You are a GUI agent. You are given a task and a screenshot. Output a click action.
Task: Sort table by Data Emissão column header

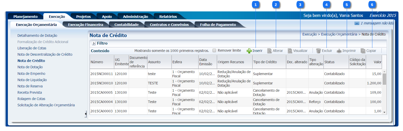coord(206,62)
